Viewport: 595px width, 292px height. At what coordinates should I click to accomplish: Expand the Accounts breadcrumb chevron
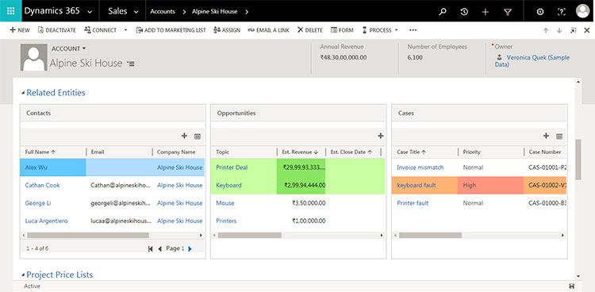(x=184, y=11)
